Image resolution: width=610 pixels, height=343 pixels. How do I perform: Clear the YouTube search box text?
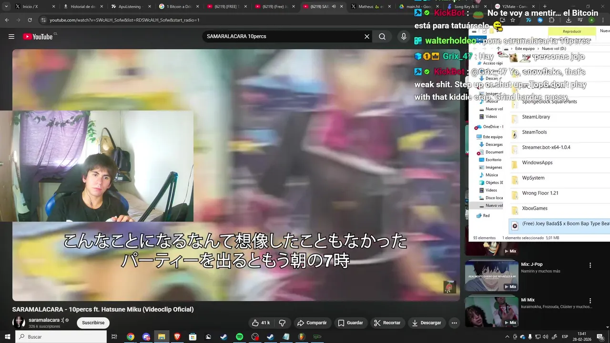(x=367, y=37)
